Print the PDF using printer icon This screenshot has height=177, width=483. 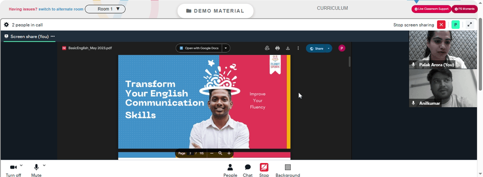(277, 48)
